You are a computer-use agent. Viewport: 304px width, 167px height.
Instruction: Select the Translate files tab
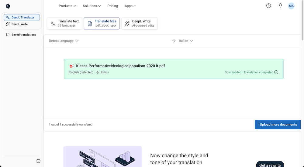pyautogui.click(x=102, y=23)
